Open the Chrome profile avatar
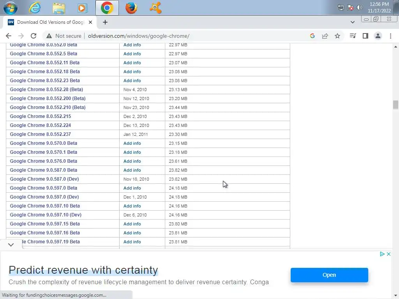Screen dimensions: 399x299 coord(378,36)
